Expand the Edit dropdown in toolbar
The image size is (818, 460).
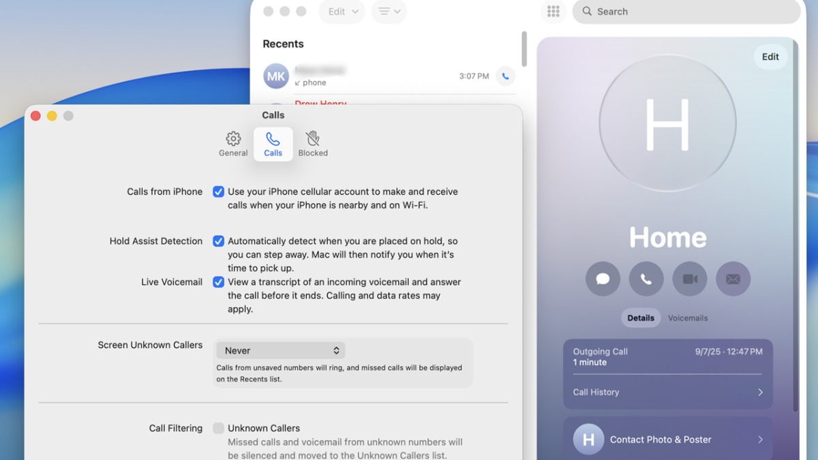(x=342, y=12)
